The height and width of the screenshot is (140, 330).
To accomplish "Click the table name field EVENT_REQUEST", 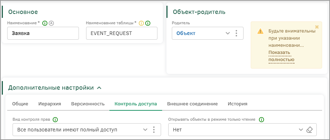I will click(122, 33).
